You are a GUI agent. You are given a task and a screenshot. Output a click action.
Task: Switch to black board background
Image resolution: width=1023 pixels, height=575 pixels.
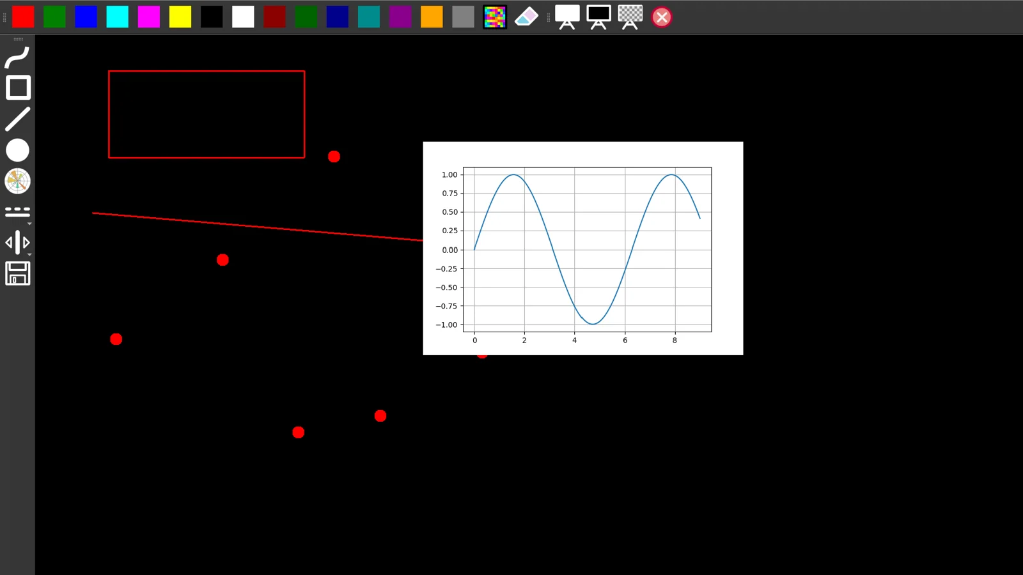(598, 17)
